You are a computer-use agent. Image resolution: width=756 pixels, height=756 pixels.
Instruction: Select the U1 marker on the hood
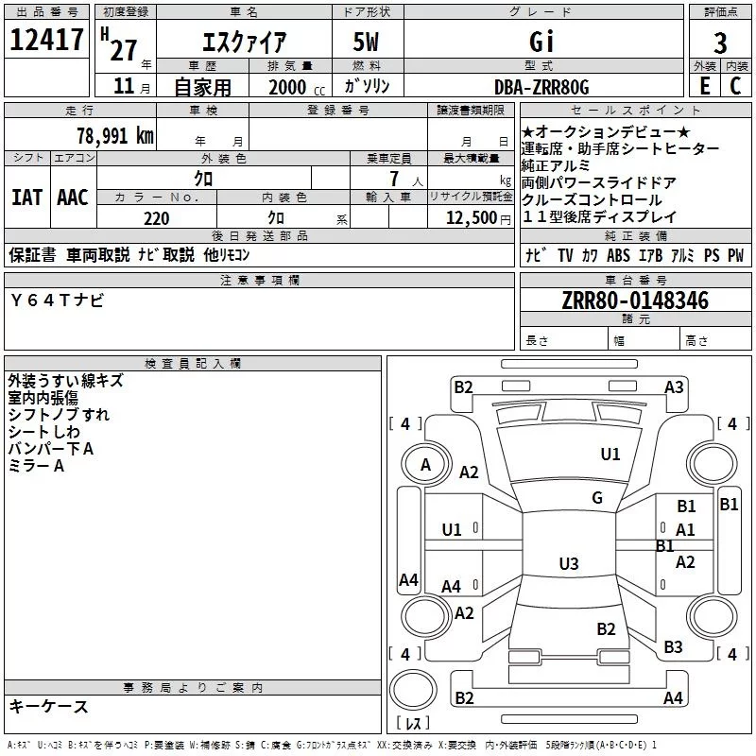click(x=610, y=455)
